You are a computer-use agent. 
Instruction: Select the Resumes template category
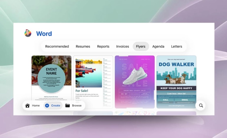point(83,46)
